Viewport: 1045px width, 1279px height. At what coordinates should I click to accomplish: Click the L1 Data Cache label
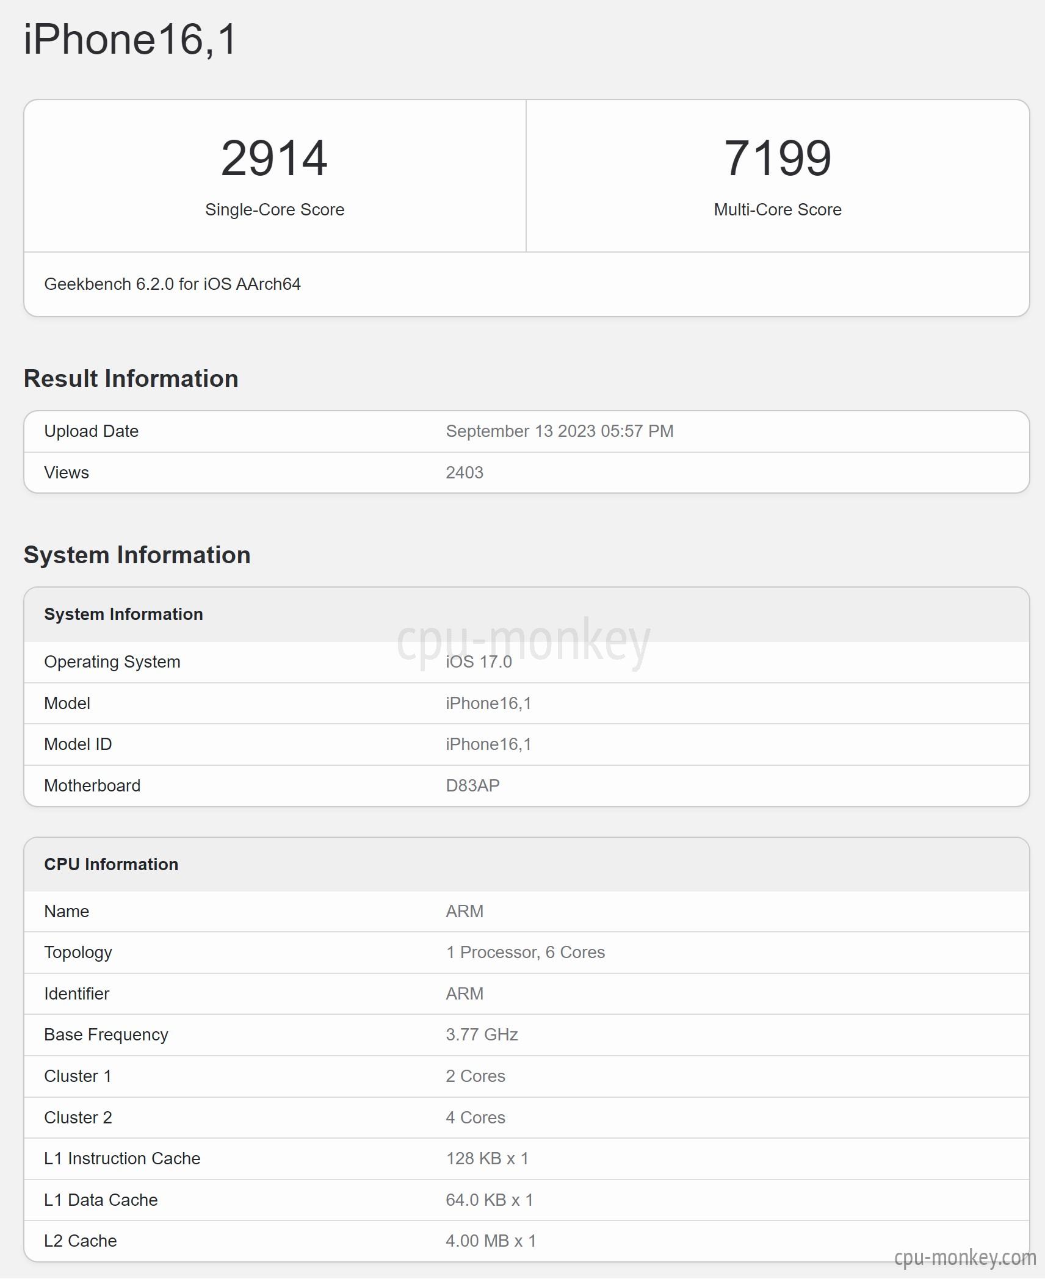(101, 1200)
